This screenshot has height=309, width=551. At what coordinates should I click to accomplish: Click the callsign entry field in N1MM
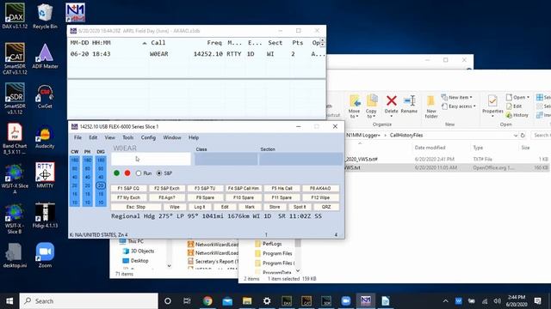(x=152, y=159)
